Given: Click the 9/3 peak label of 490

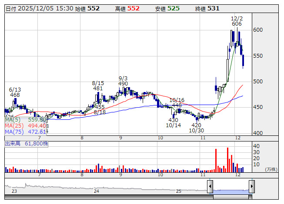Looking at the screenshot, I should pos(123,83).
